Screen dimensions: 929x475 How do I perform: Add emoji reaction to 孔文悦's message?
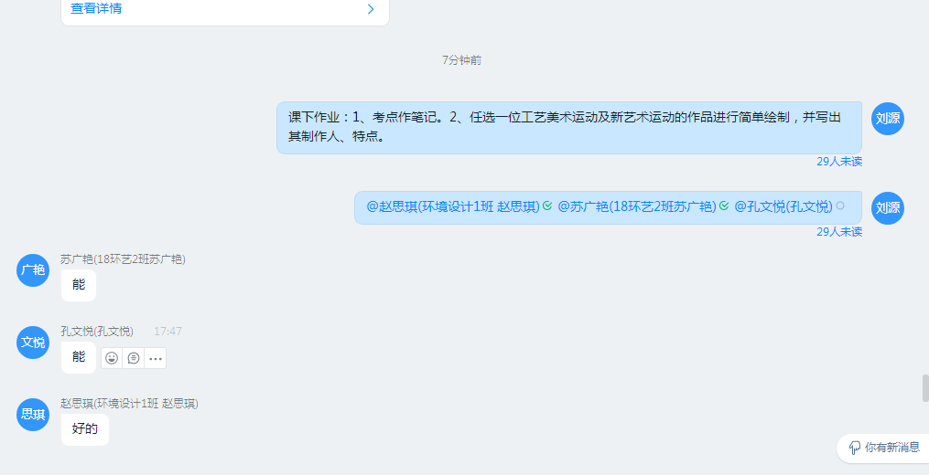(x=112, y=358)
